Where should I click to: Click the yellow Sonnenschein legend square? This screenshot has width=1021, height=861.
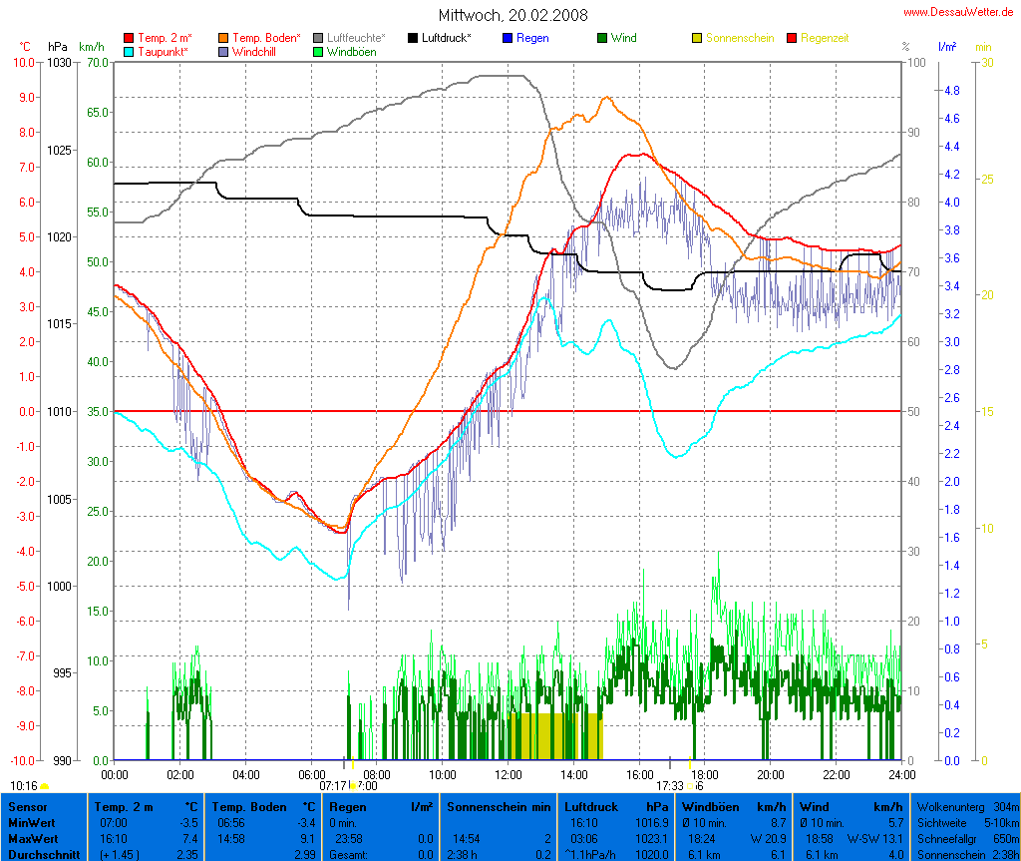697,38
